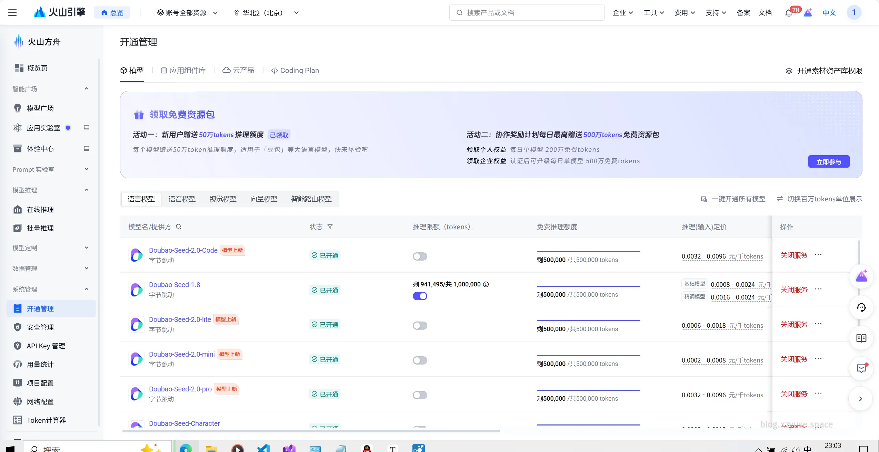879x452 pixels.
Task: Open the hamburger menu icon
Action: (x=12, y=13)
